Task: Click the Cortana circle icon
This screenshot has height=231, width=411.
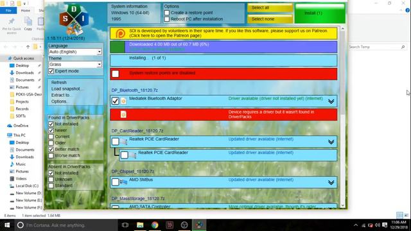Action: click(x=20, y=225)
